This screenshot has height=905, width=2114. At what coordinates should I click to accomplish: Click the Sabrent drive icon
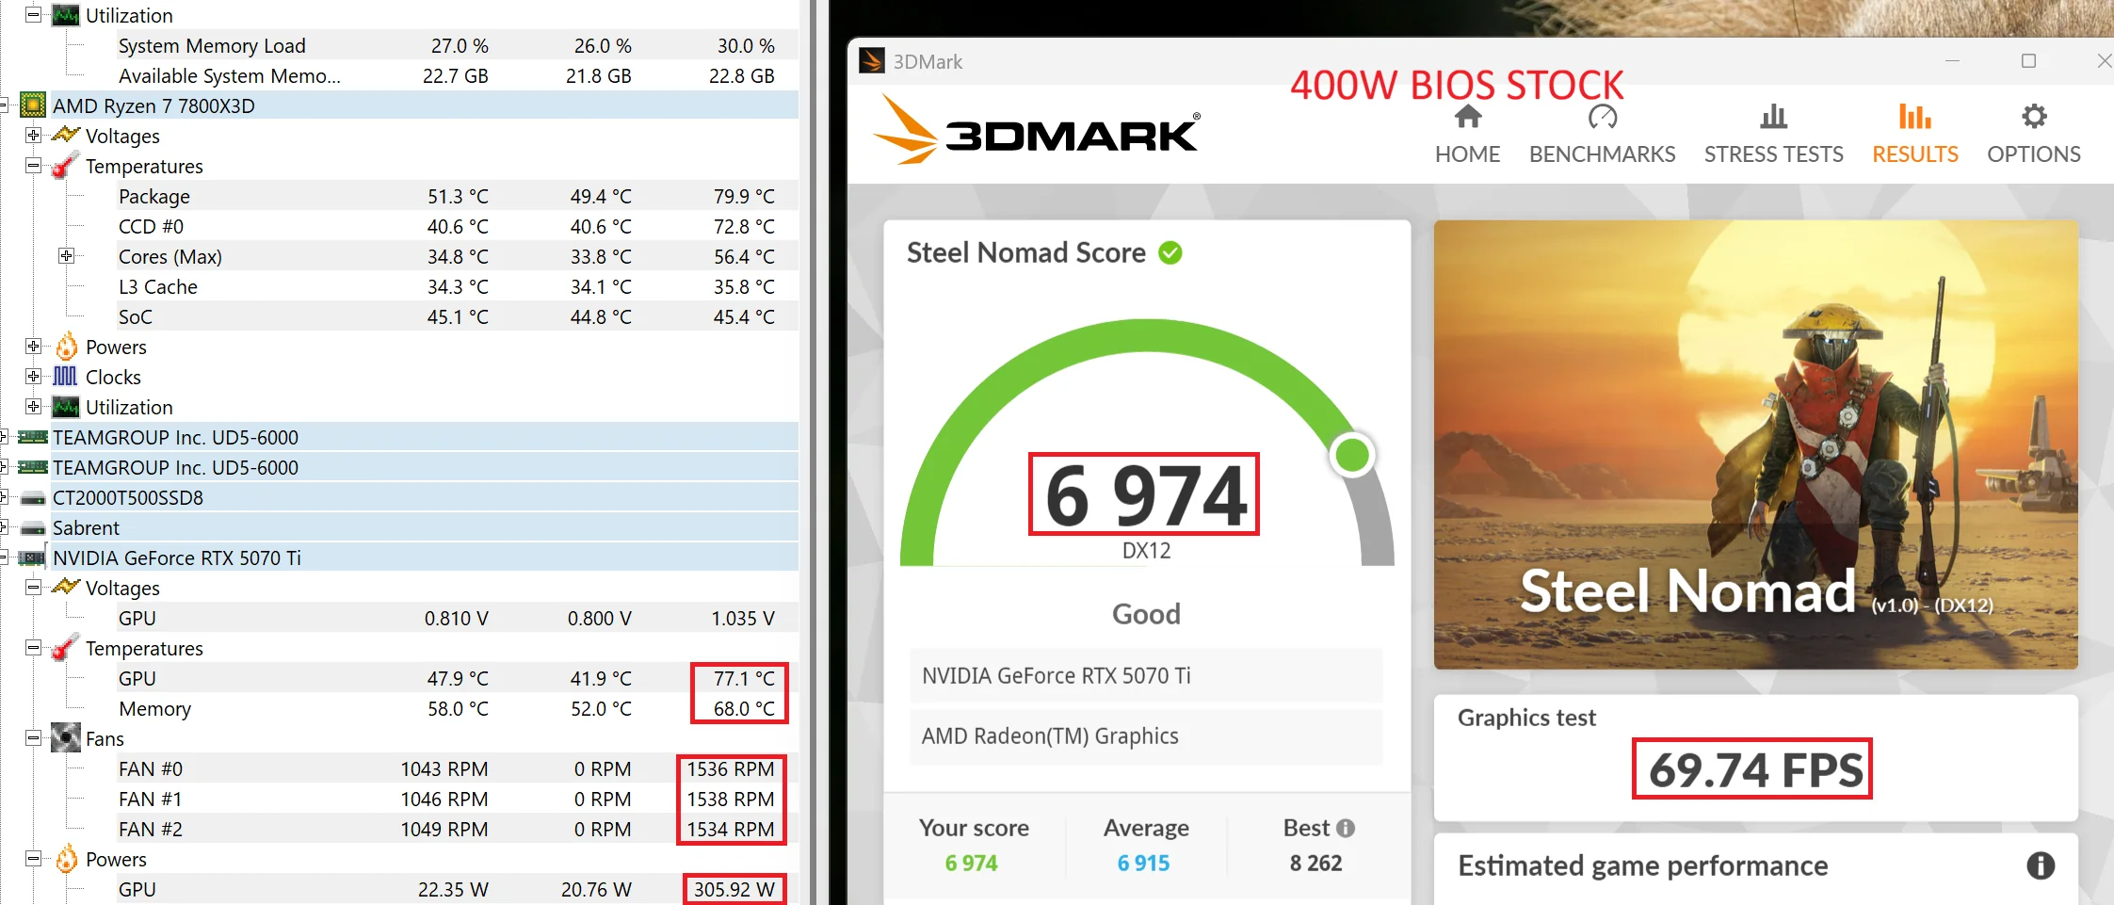[x=33, y=527]
